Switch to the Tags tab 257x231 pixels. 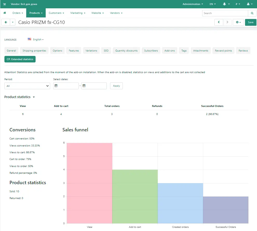184,51
